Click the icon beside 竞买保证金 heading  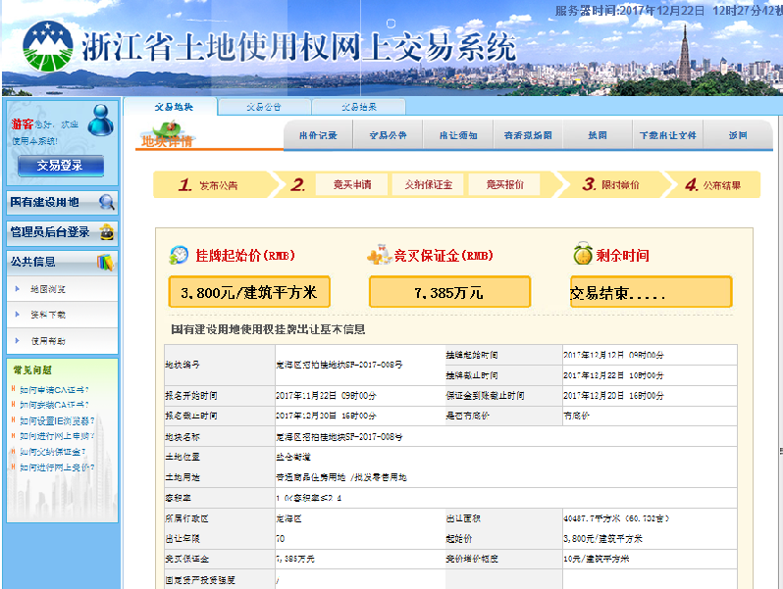coord(379,256)
